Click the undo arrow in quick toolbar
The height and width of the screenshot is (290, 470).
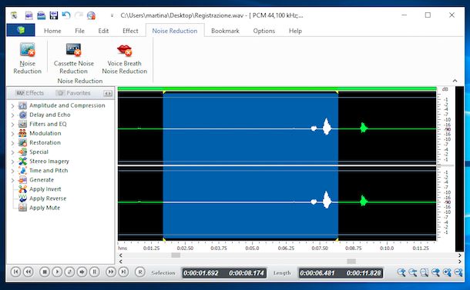[x=66, y=15]
